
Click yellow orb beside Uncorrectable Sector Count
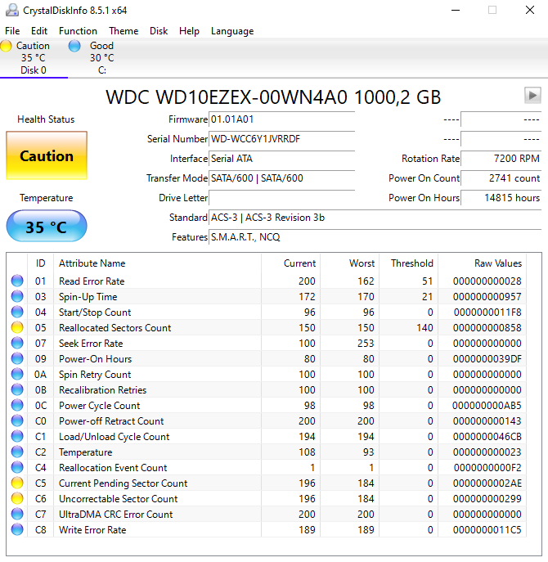17,499
